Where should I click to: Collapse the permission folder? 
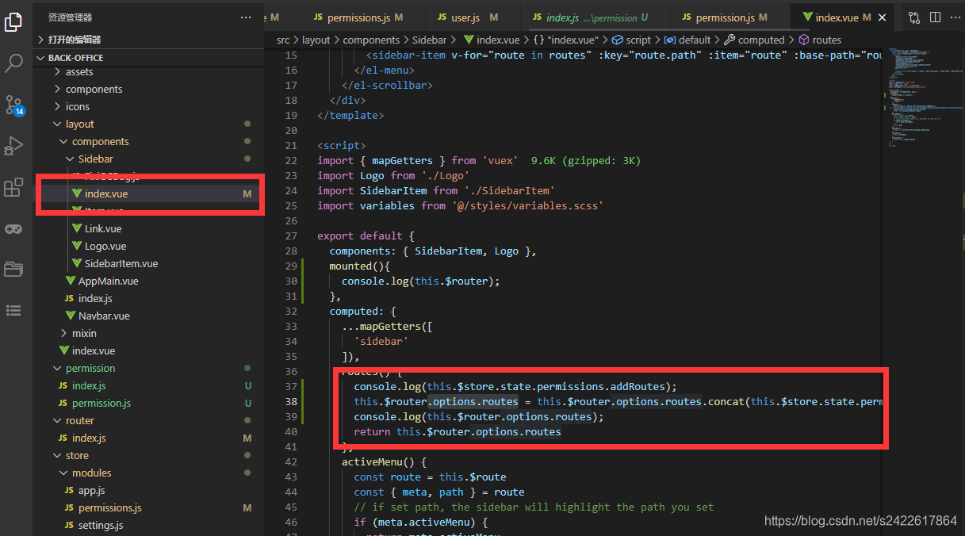(x=57, y=368)
